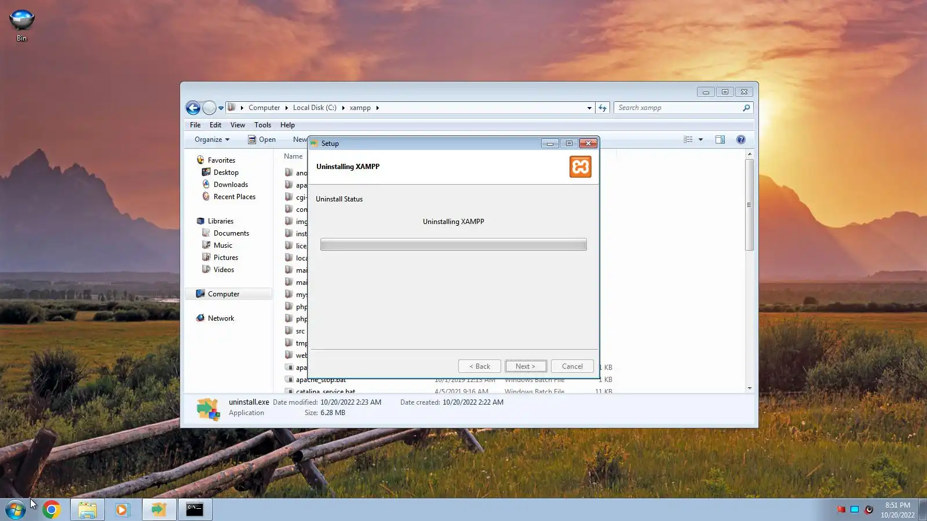Select Libraries in the navigation pane
This screenshot has width=927, height=521.
(x=220, y=221)
